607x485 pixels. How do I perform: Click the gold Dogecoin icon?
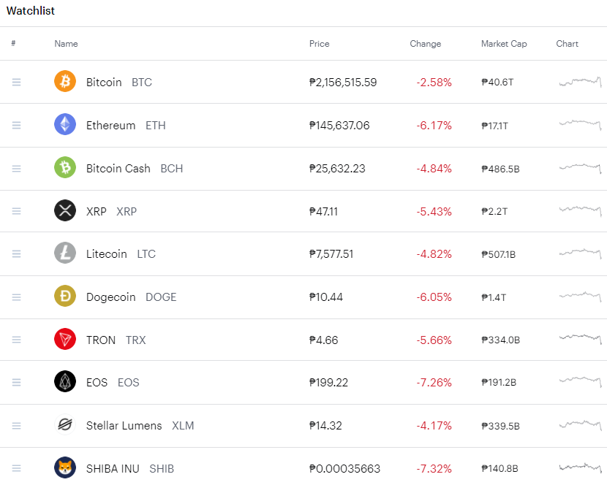(65, 297)
